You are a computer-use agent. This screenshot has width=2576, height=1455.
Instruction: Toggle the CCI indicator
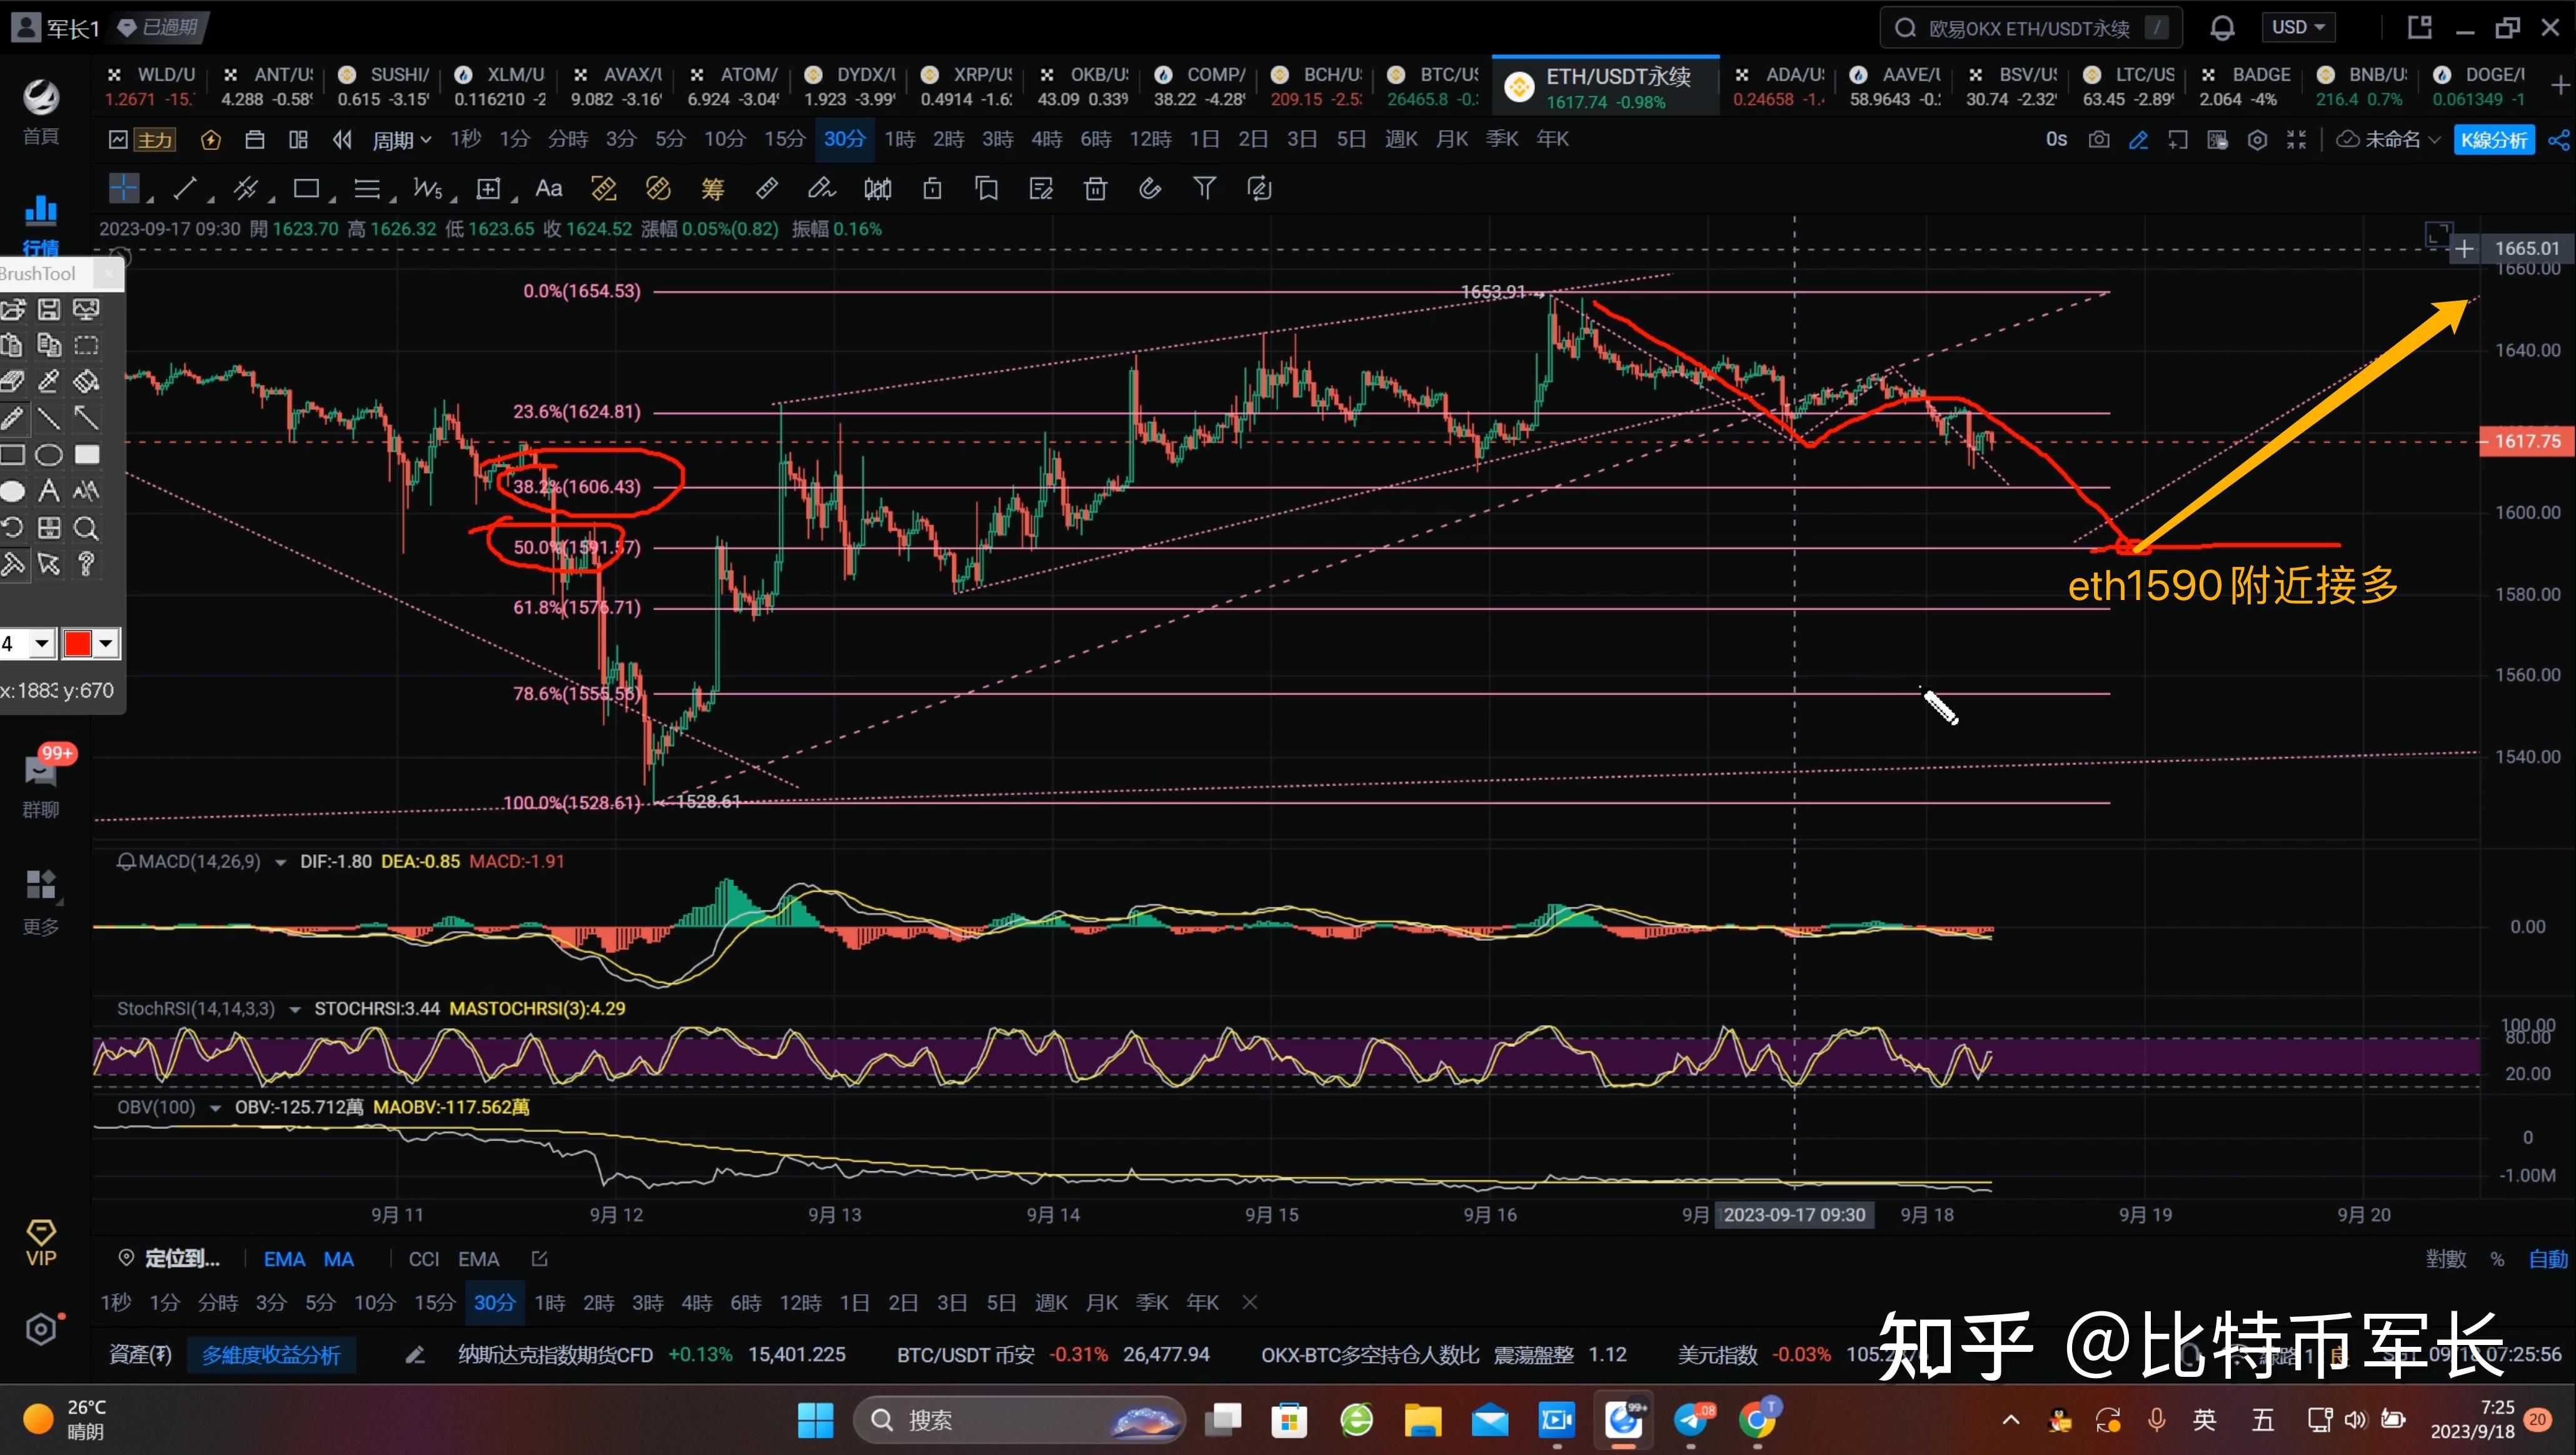coord(424,1259)
